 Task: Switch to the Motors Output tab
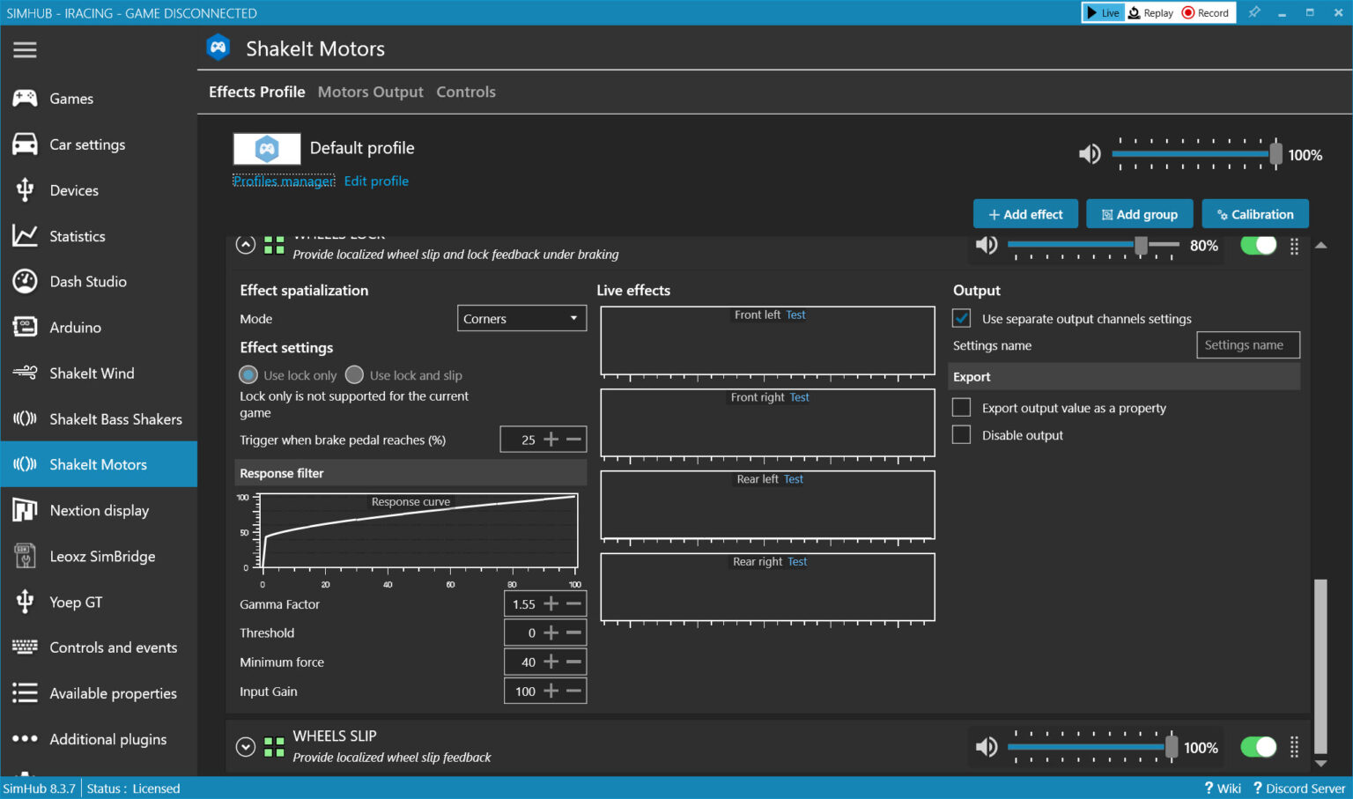pyautogui.click(x=370, y=92)
